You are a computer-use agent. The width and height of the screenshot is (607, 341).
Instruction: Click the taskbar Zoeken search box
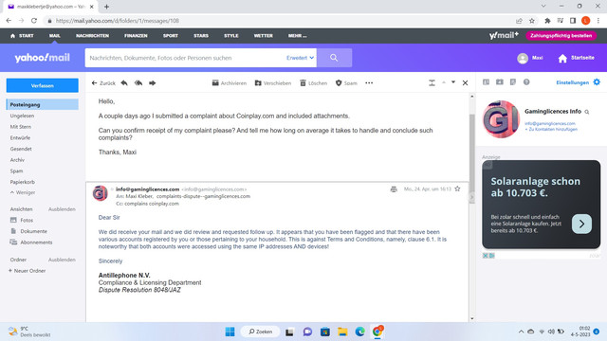pos(260,332)
